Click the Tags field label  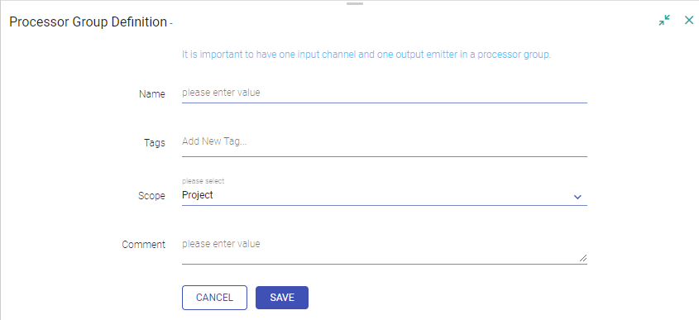[x=154, y=142]
